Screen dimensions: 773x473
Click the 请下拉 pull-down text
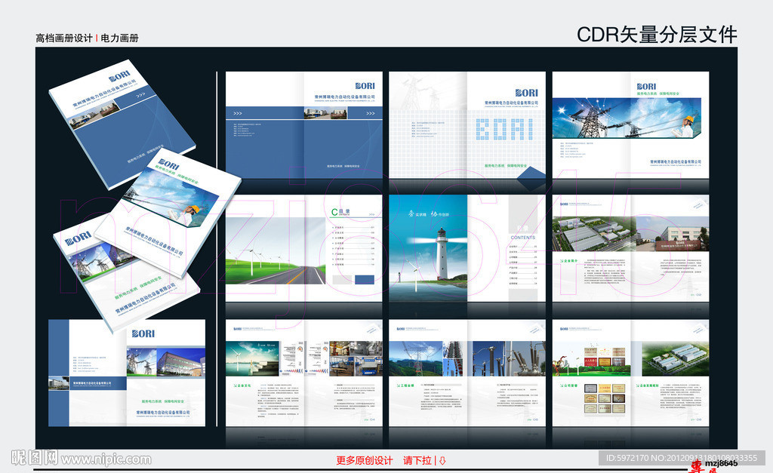(418, 460)
